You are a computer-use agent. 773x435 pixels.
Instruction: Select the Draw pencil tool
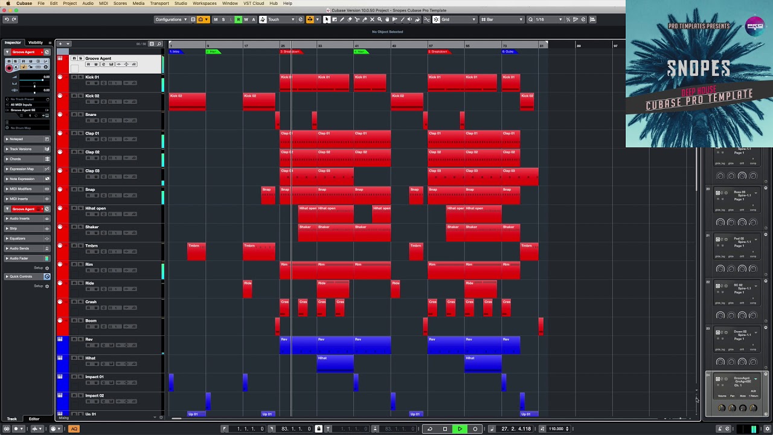coord(342,19)
